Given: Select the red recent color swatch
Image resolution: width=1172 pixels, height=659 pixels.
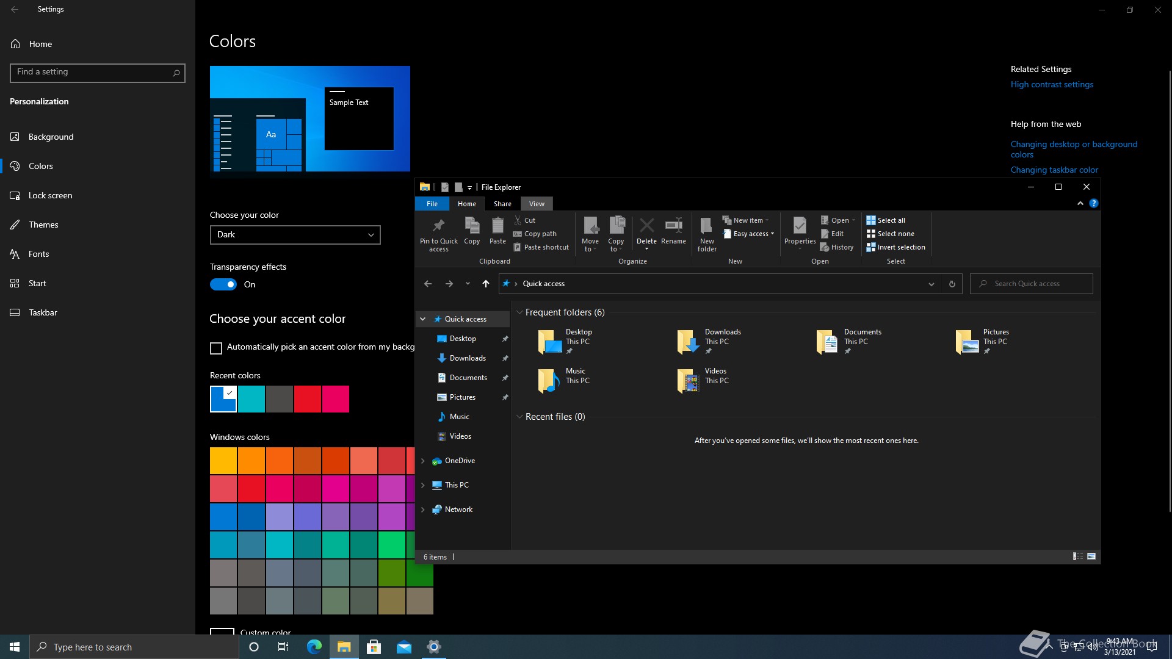Looking at the screenshot, I should coord(308,399).
